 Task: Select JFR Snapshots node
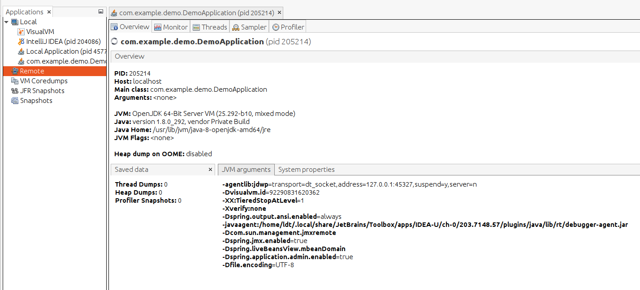tap(42, 91)
